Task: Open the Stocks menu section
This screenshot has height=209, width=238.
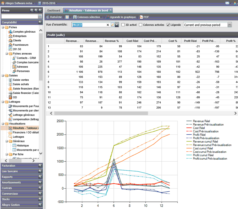Action: (x=21, y=199)
